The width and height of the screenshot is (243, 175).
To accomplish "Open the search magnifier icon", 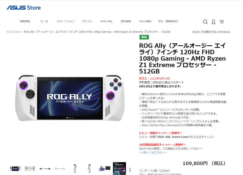I will [205, 22].
